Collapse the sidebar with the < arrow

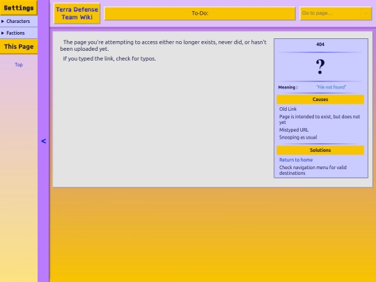tap(43, 141)
